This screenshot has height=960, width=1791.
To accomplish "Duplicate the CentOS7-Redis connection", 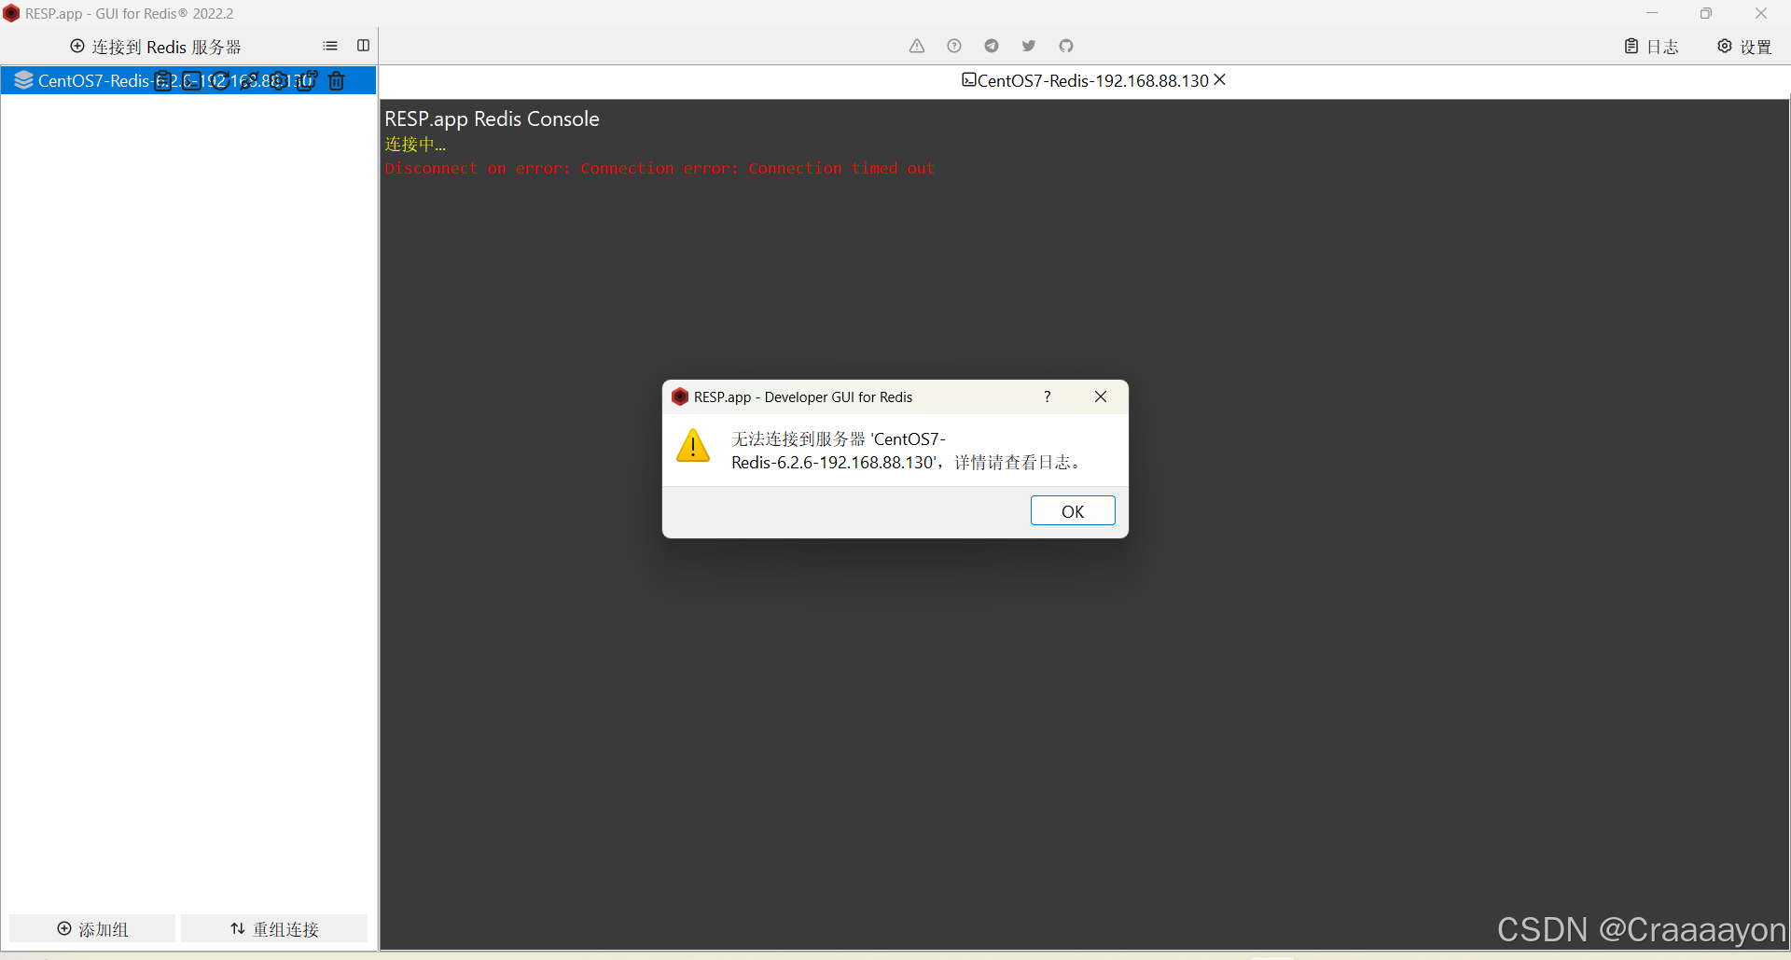I will pyautogui.click(x=307, y=80).
